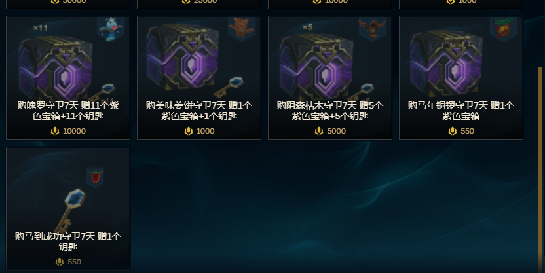Open the 购魄罗守卫7天 bundle title
545x273 pixels.
click(x=68, y=111)
